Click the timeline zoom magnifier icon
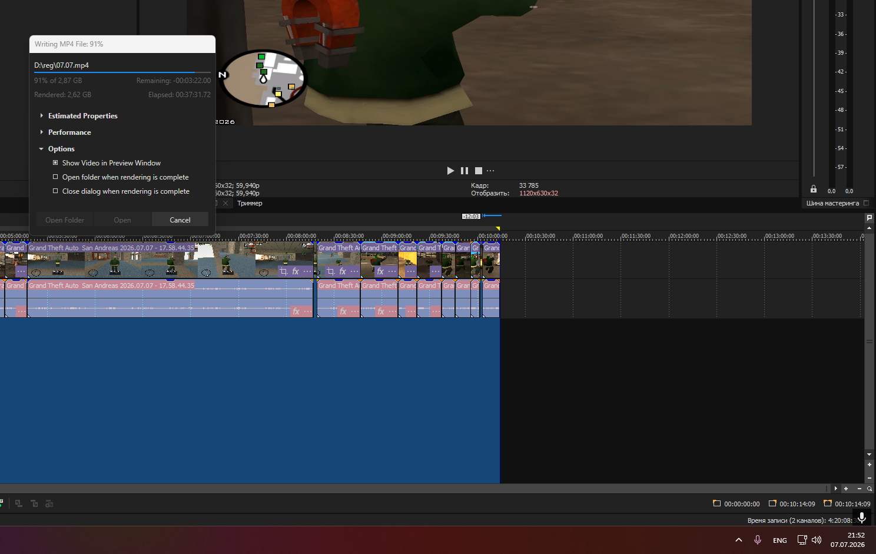Image resolution: width=876 pixels, height=554 pixels. pos(870,489)
